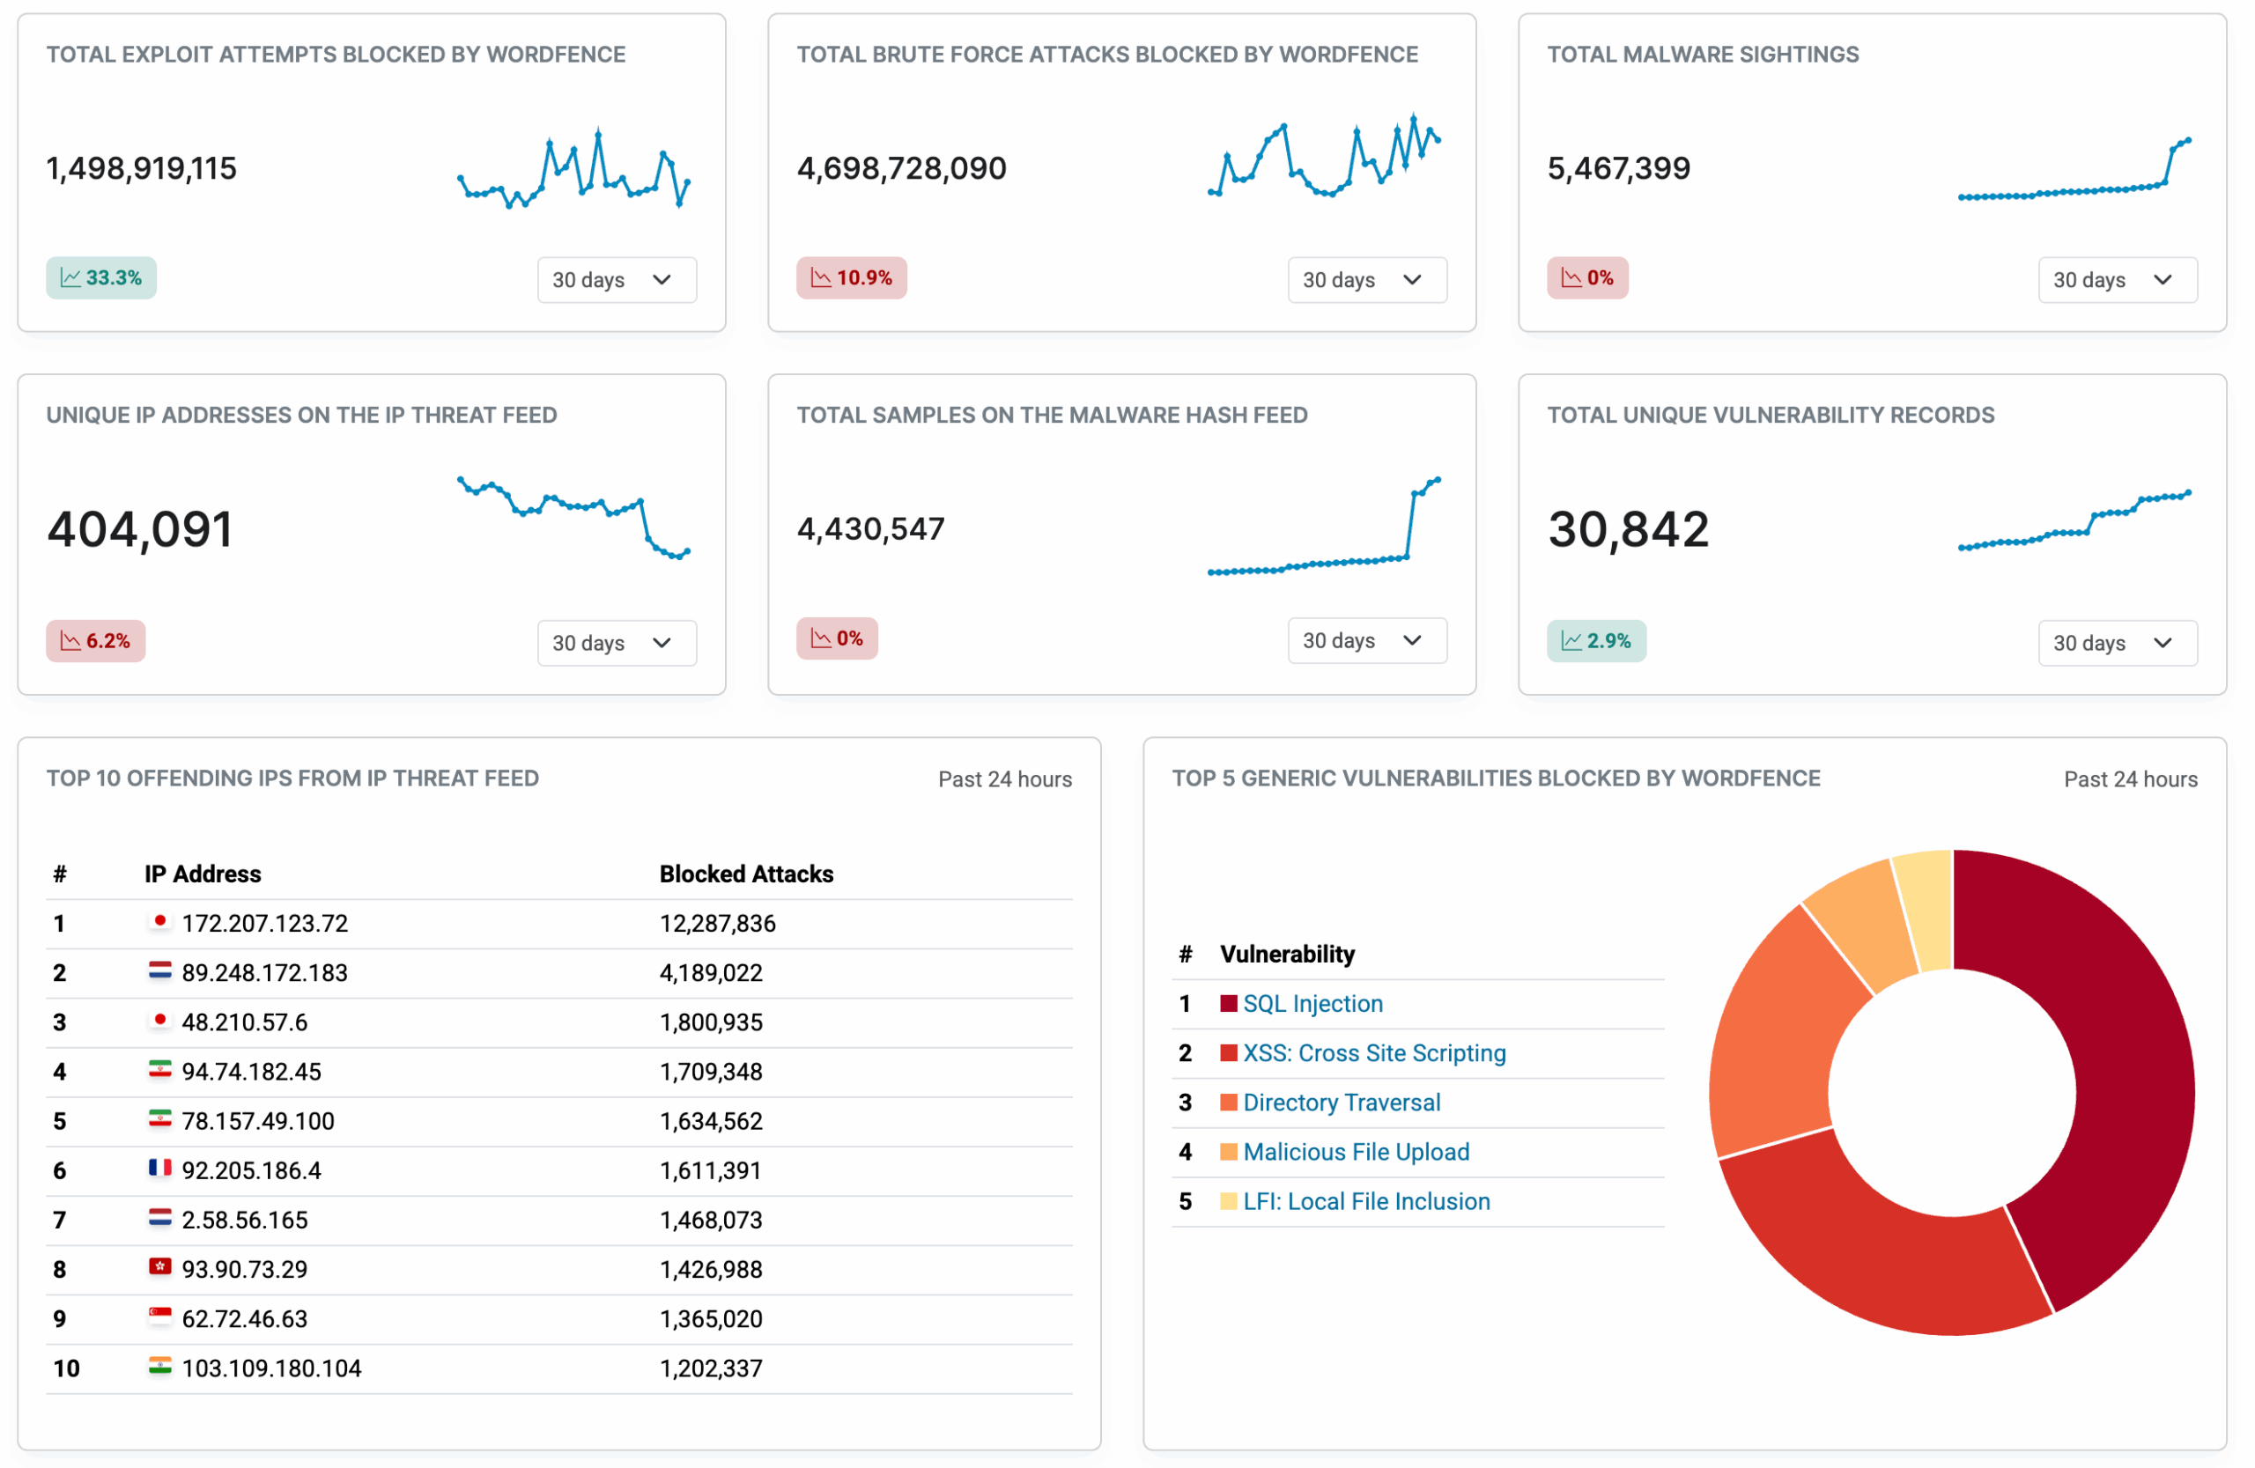Open the XSS: Cross Site Scripting link

tap(1375, 1053)
